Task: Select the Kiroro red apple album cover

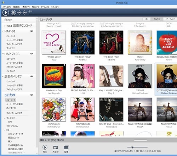Action: [x=167, y=42]
